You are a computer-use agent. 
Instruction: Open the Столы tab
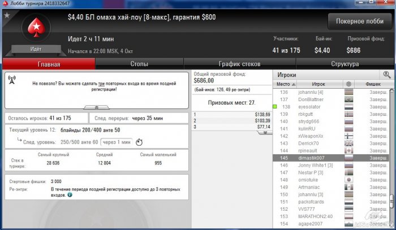(139, 64)
